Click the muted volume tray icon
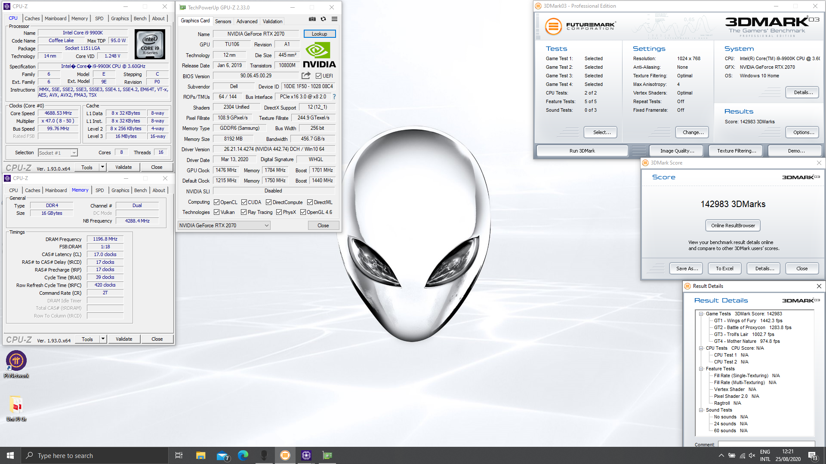This screenshot has width=826, height=464. (x=752, y=455)
